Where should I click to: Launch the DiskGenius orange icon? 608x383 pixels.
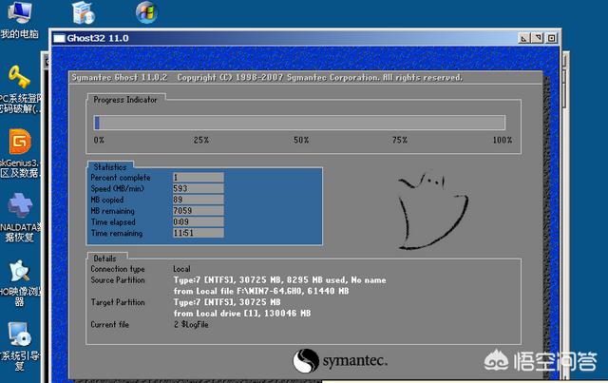coord(20,142)
